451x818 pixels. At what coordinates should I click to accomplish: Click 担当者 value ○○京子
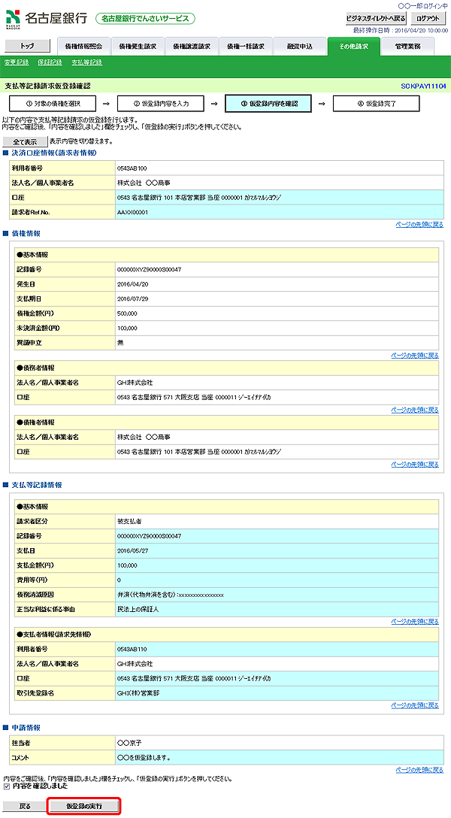128,742
